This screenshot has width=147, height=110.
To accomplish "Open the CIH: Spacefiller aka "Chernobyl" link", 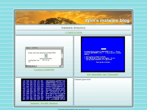I will 103,74.
